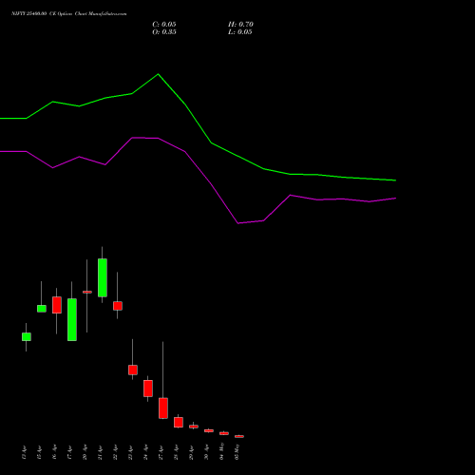Click the 15 Apr date label
Image resolution: width=475 pixels, height=475 pixels.
pos(40,452)
